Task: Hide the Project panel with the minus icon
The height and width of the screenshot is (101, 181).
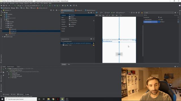Action: (x=59, y=10)
